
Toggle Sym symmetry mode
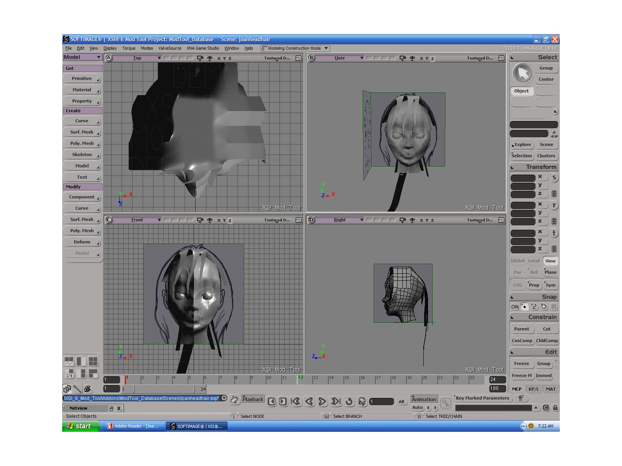pos(550,285)
